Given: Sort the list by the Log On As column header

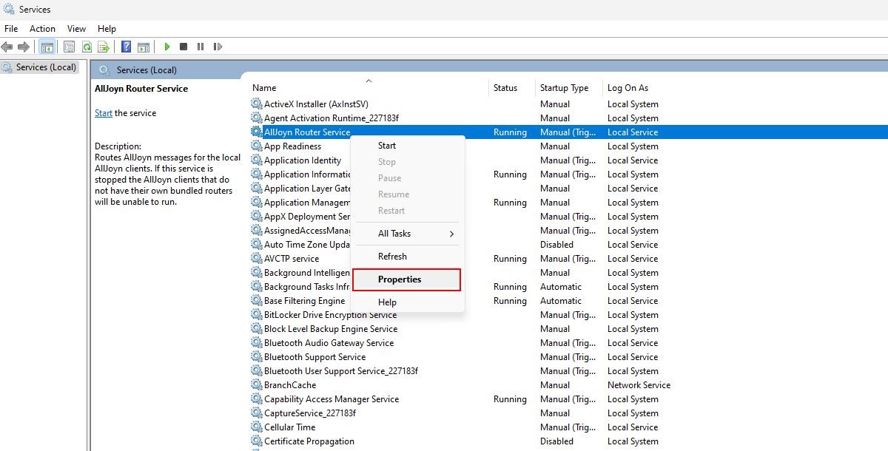Looking at the screenshot, I should (x=628, y=88).
